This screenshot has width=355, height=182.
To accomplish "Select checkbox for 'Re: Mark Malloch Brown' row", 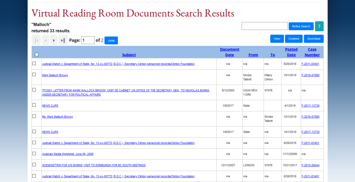I will click(34, 116).
